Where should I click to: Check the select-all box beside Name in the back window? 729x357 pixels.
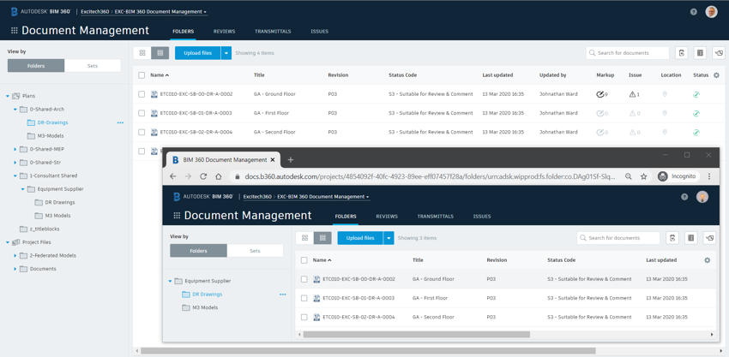click(142, 75)
